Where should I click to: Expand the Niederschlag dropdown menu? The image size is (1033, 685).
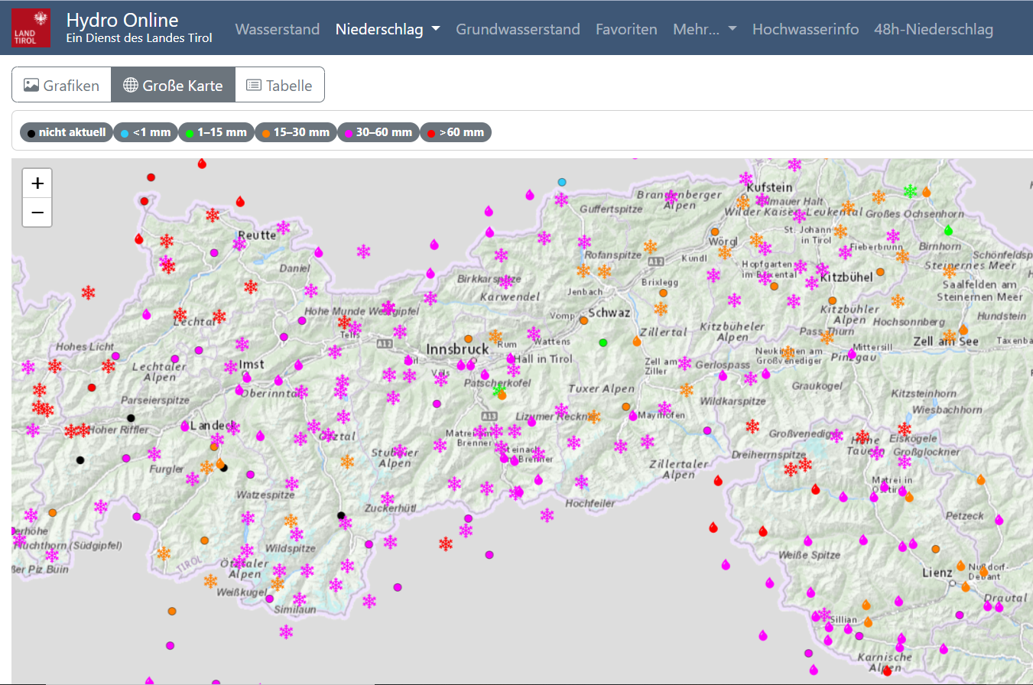point(388,29)
